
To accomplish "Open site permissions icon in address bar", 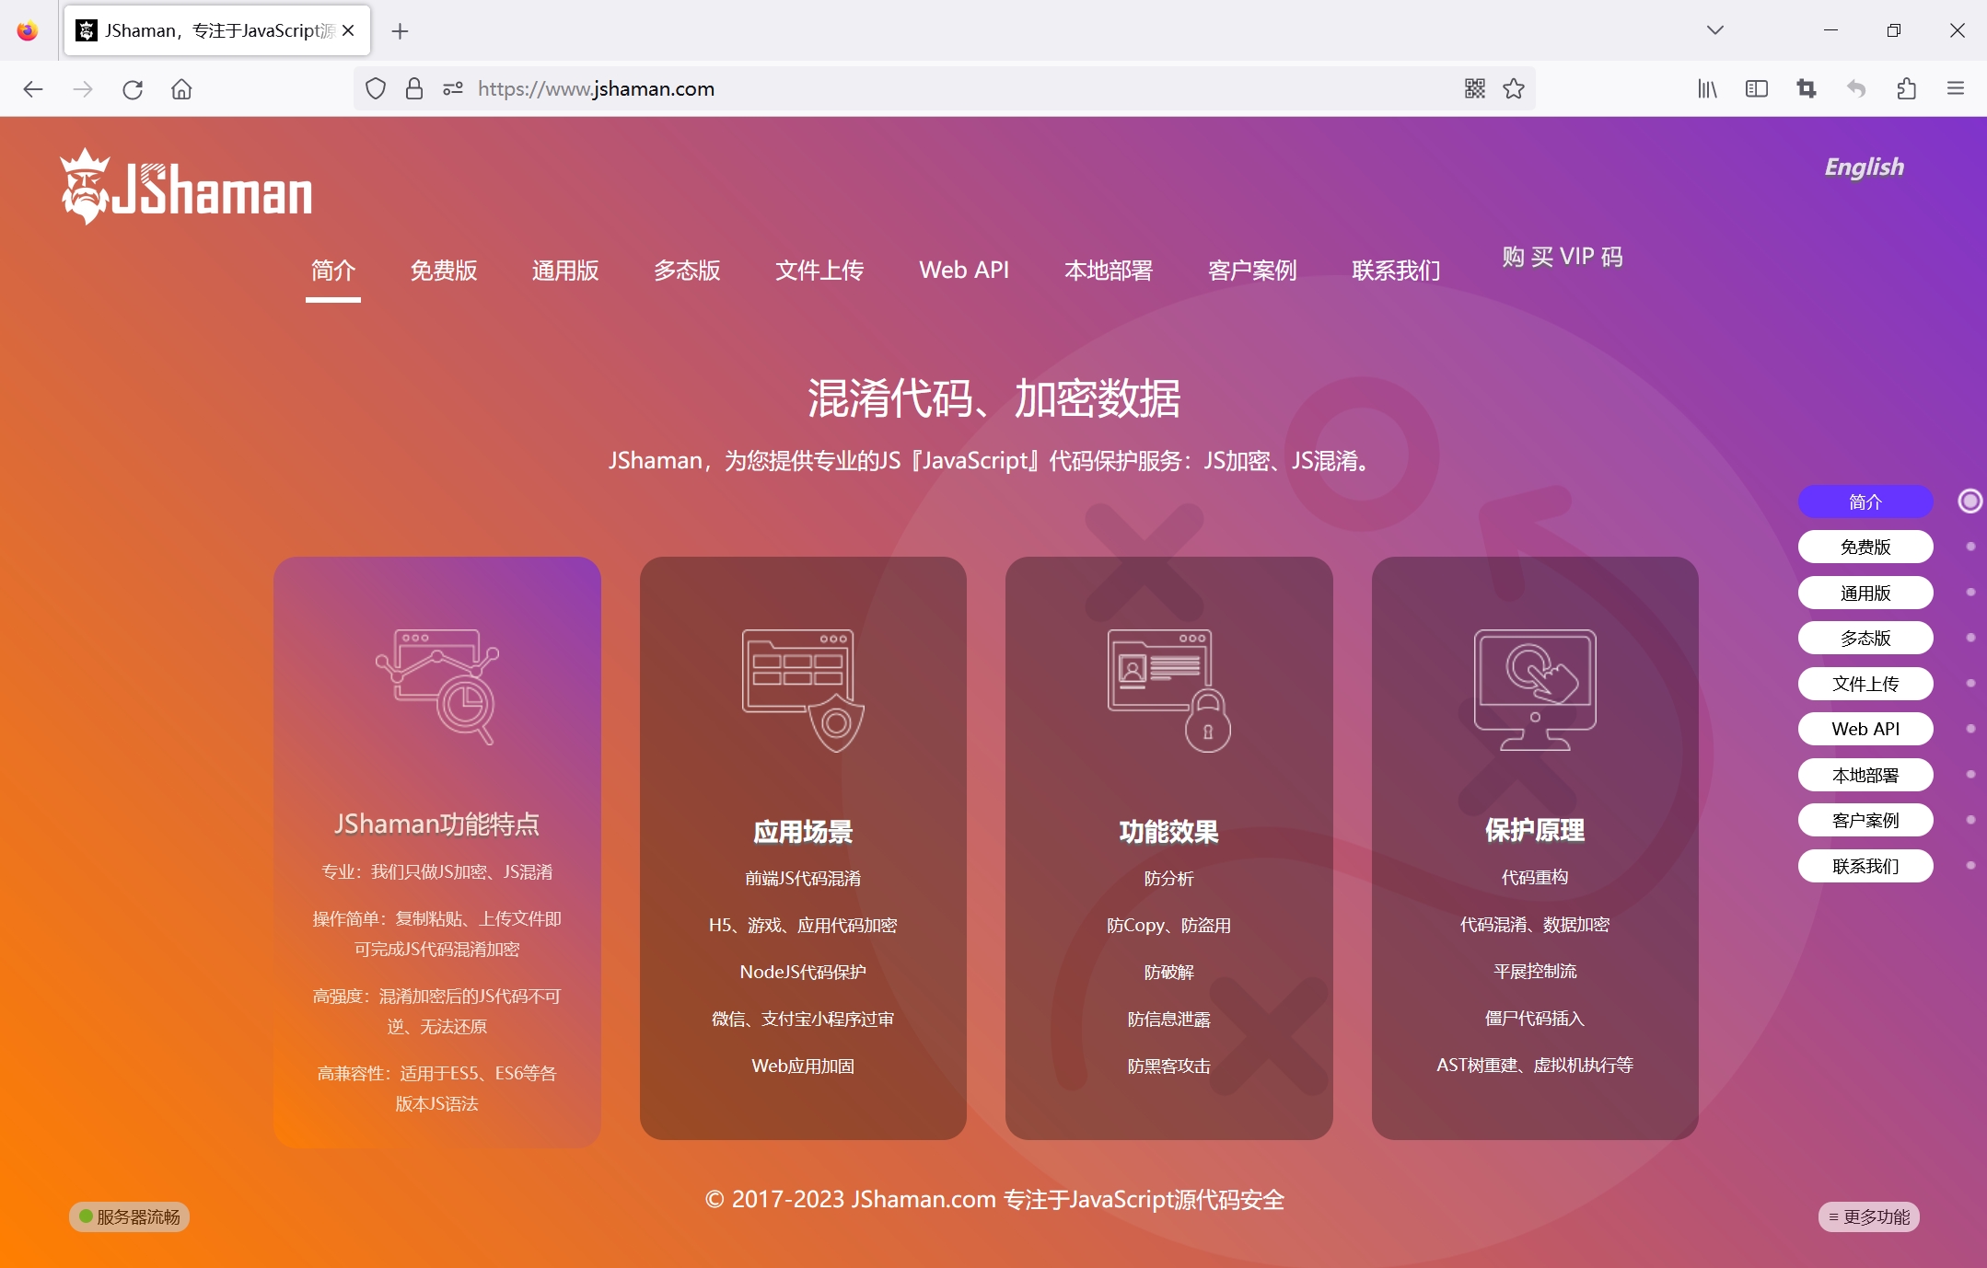I will pos(453,89).
